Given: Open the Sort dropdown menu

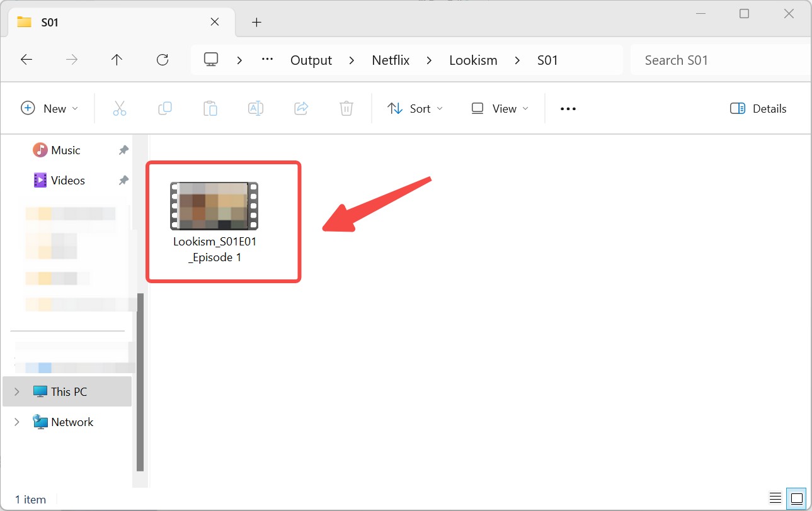Looking at the screenshot, I should [415, 108].
